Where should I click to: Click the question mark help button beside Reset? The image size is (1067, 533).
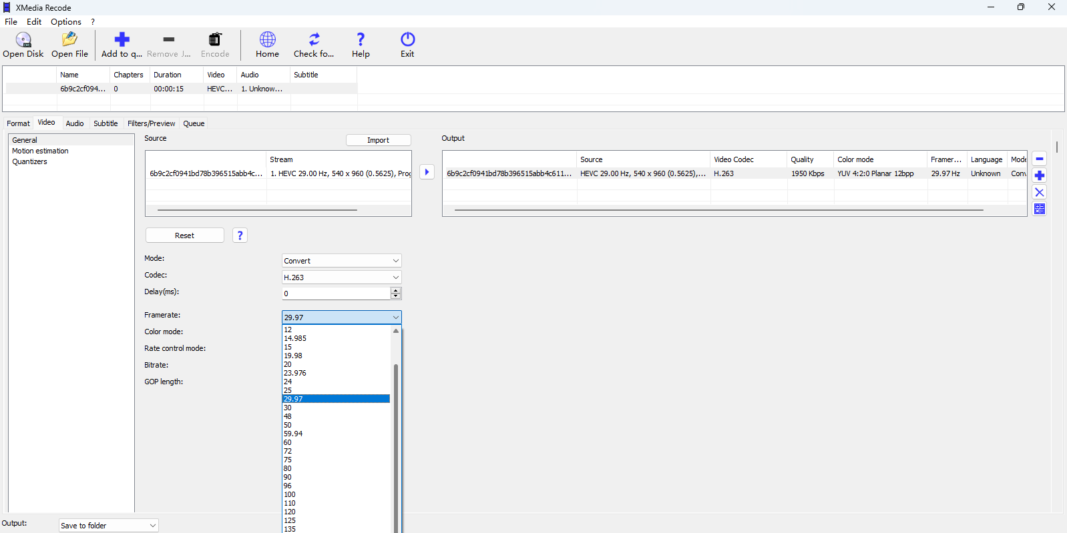[240, 235]
